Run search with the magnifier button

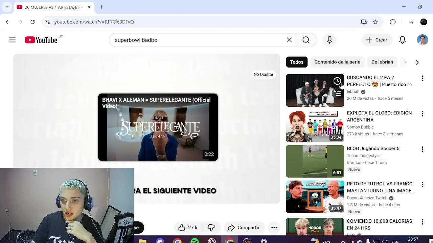[306, 40]
